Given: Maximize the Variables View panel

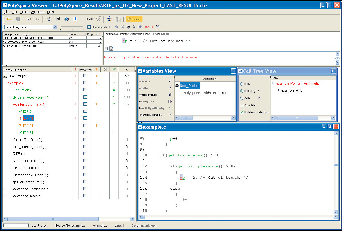Looking at the screenshot, I should click(x=233, y=71).
